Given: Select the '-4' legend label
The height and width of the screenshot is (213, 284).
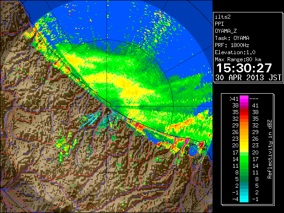Looking at the screenshot, I should click(235, 199).
